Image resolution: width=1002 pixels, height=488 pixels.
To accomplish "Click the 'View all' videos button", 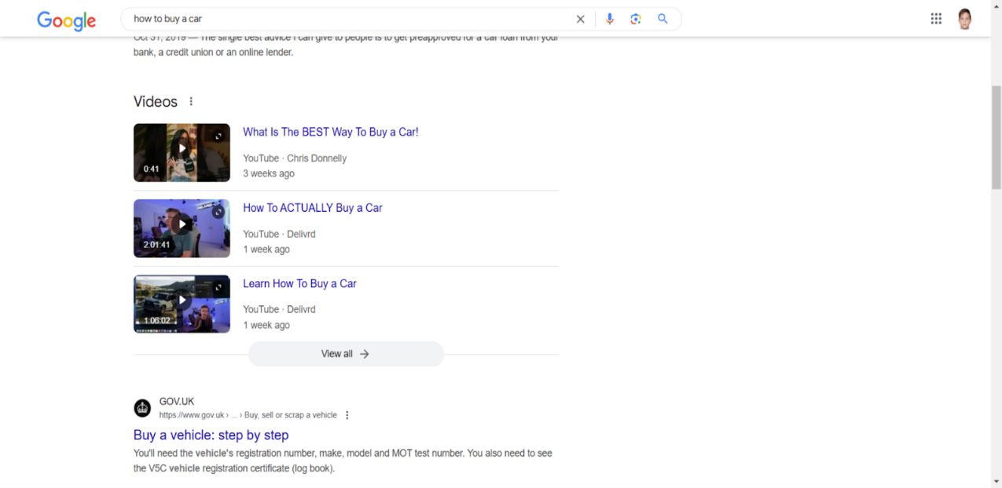I will tap(346, 354).
